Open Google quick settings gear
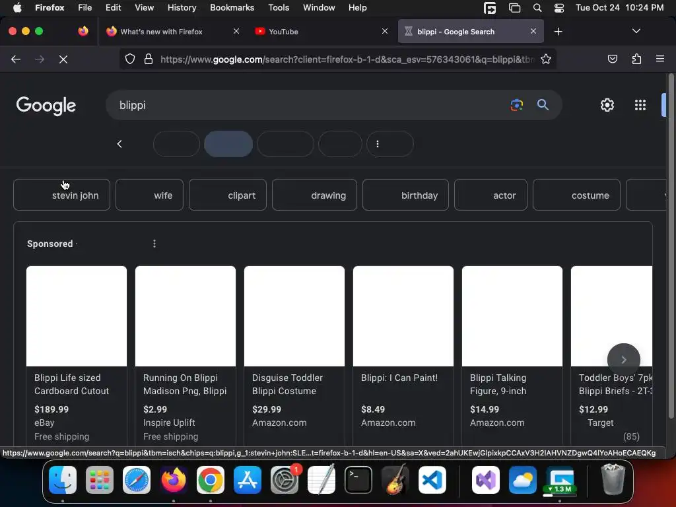This screenshot has height=507, width=676. [607, 105]
